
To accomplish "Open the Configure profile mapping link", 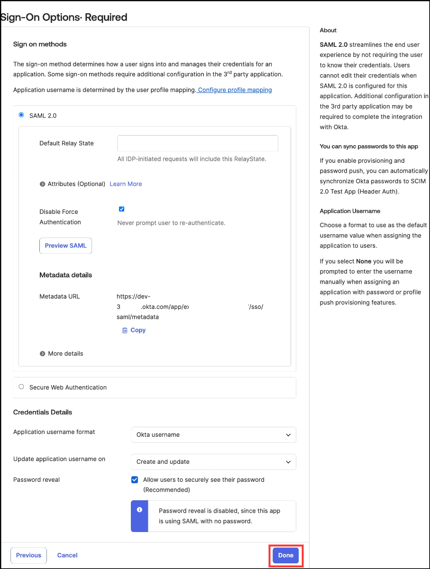I will pyautogui.click(x=235, y=90).
